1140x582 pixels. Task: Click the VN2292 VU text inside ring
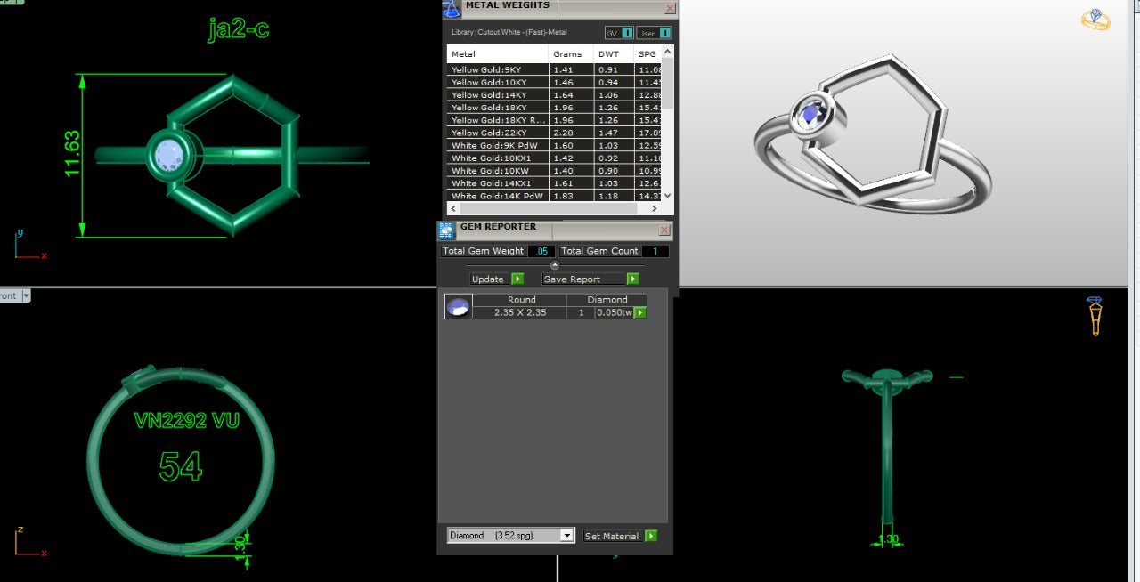(186, 421)
